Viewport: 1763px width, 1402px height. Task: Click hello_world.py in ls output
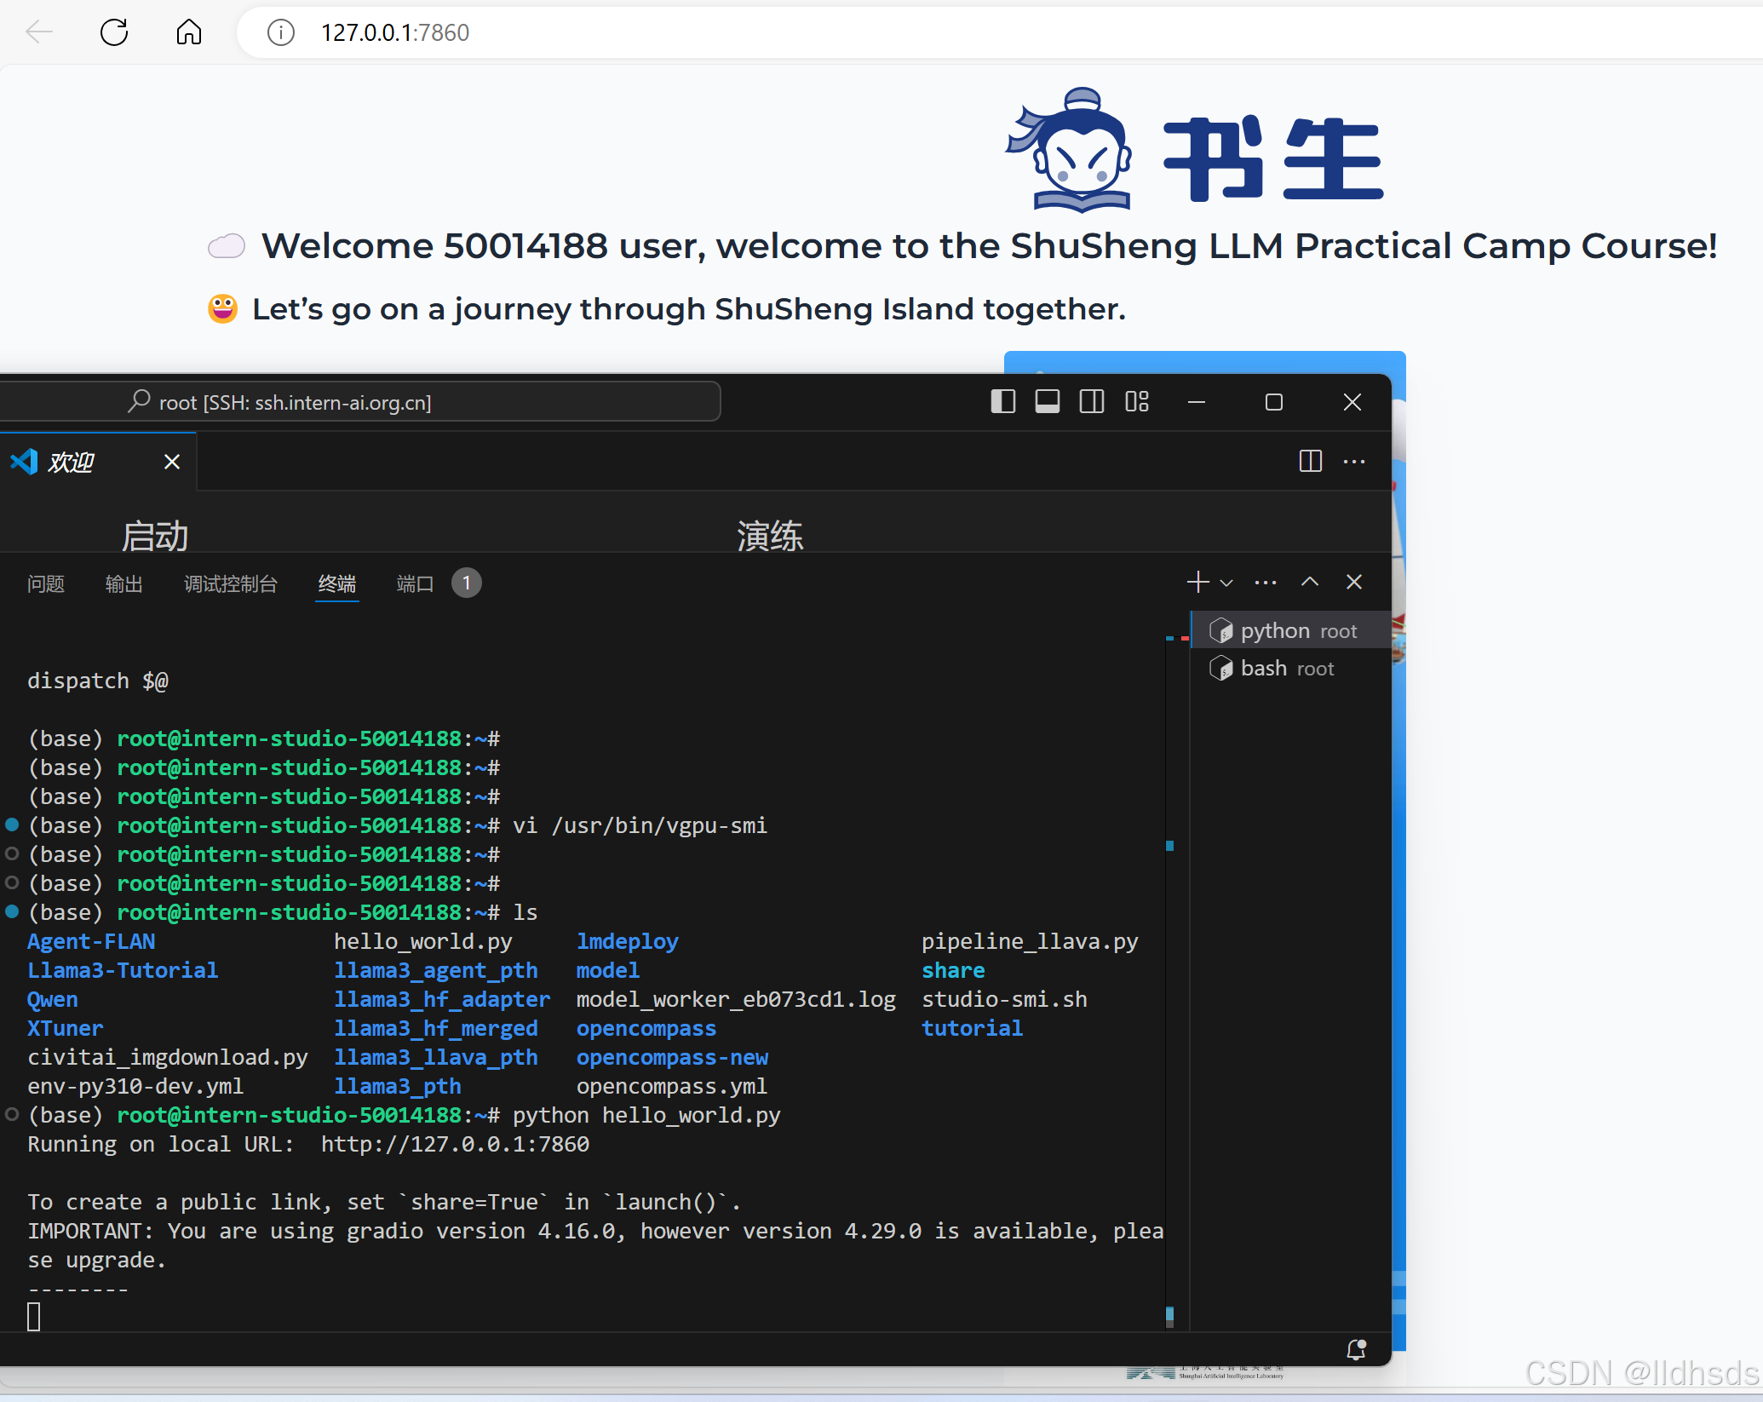click(423, 941)
